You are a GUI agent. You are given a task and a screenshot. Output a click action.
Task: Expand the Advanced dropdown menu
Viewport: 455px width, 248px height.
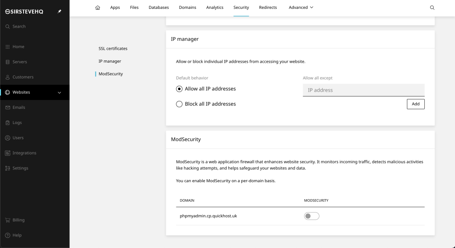(x=301, y=8)
